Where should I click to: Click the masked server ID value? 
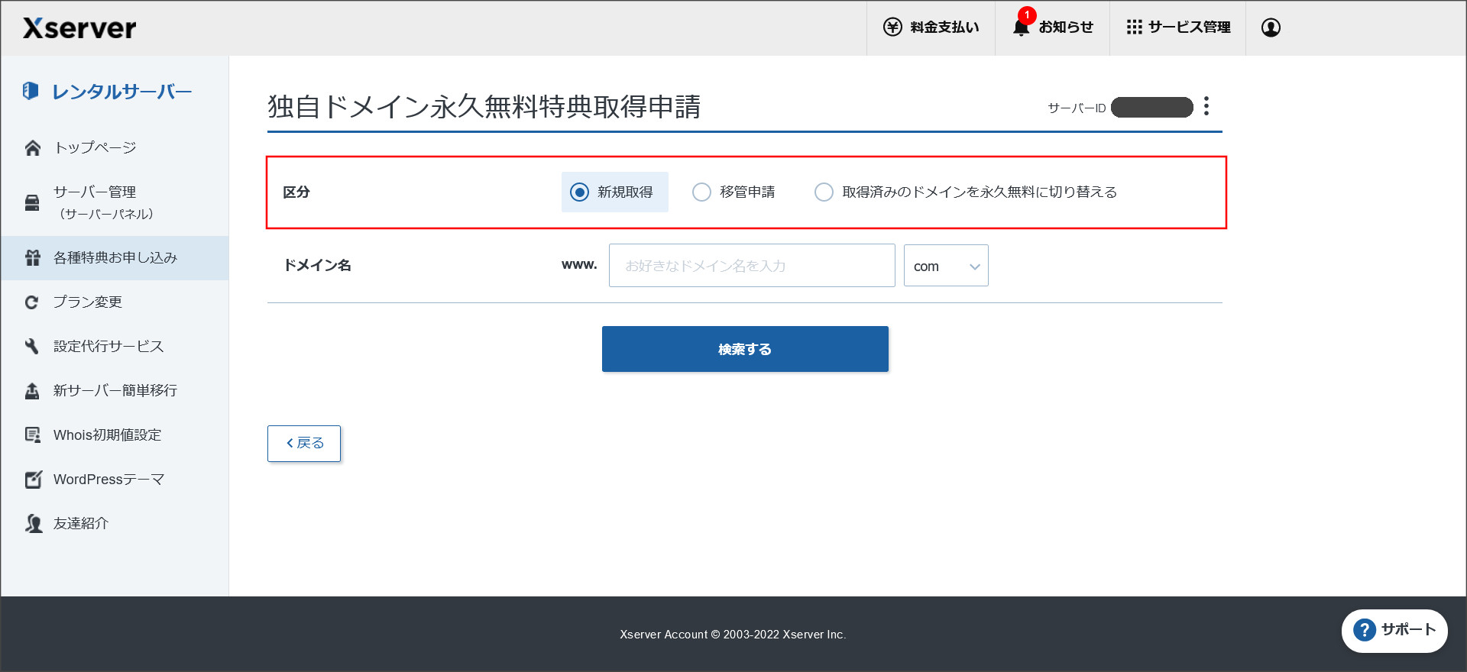(1152, 108)
